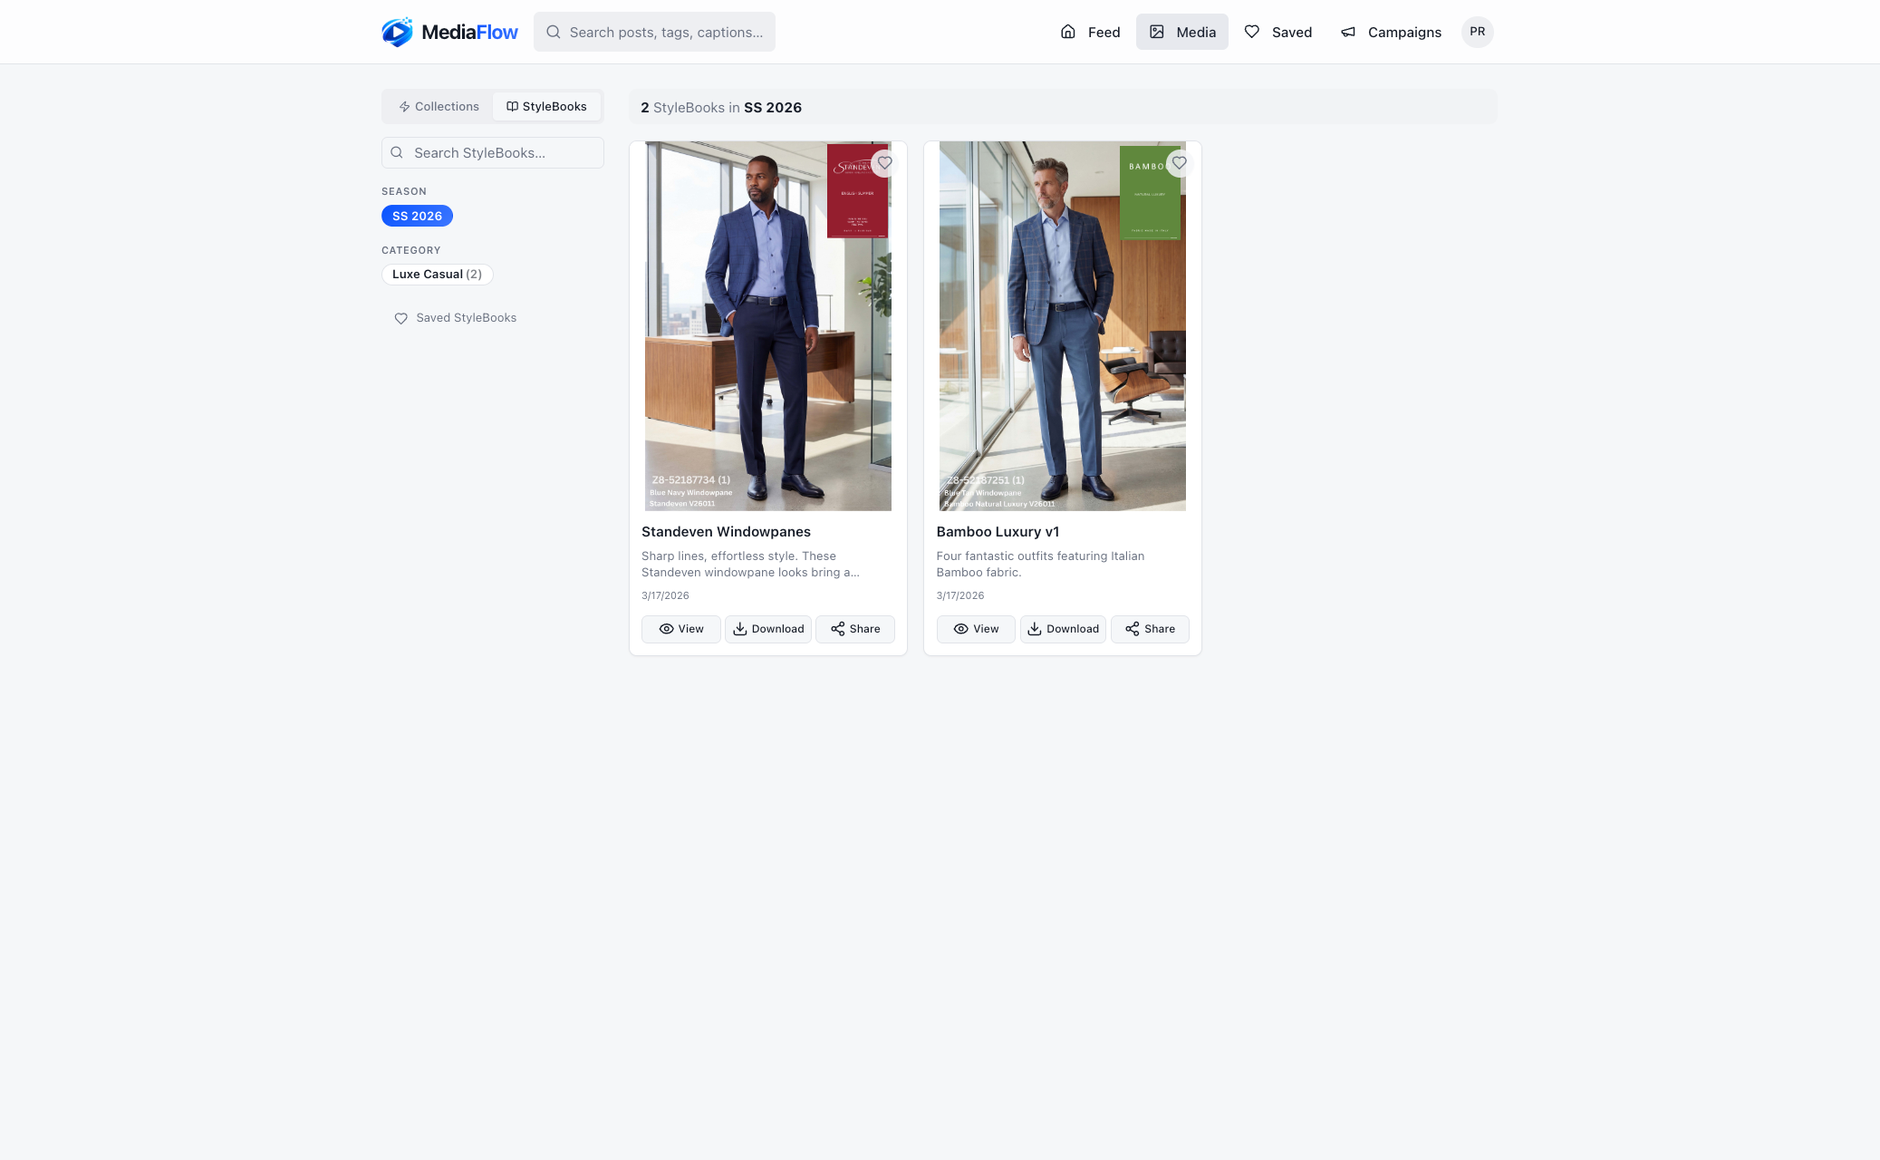The image size is (1880, 1160).
Task: Switch to the Media page
Action: 1182,32
